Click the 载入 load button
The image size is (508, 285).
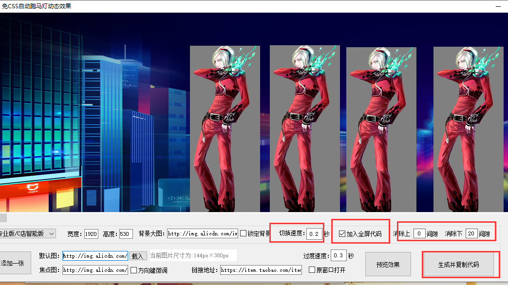(138, 256)
